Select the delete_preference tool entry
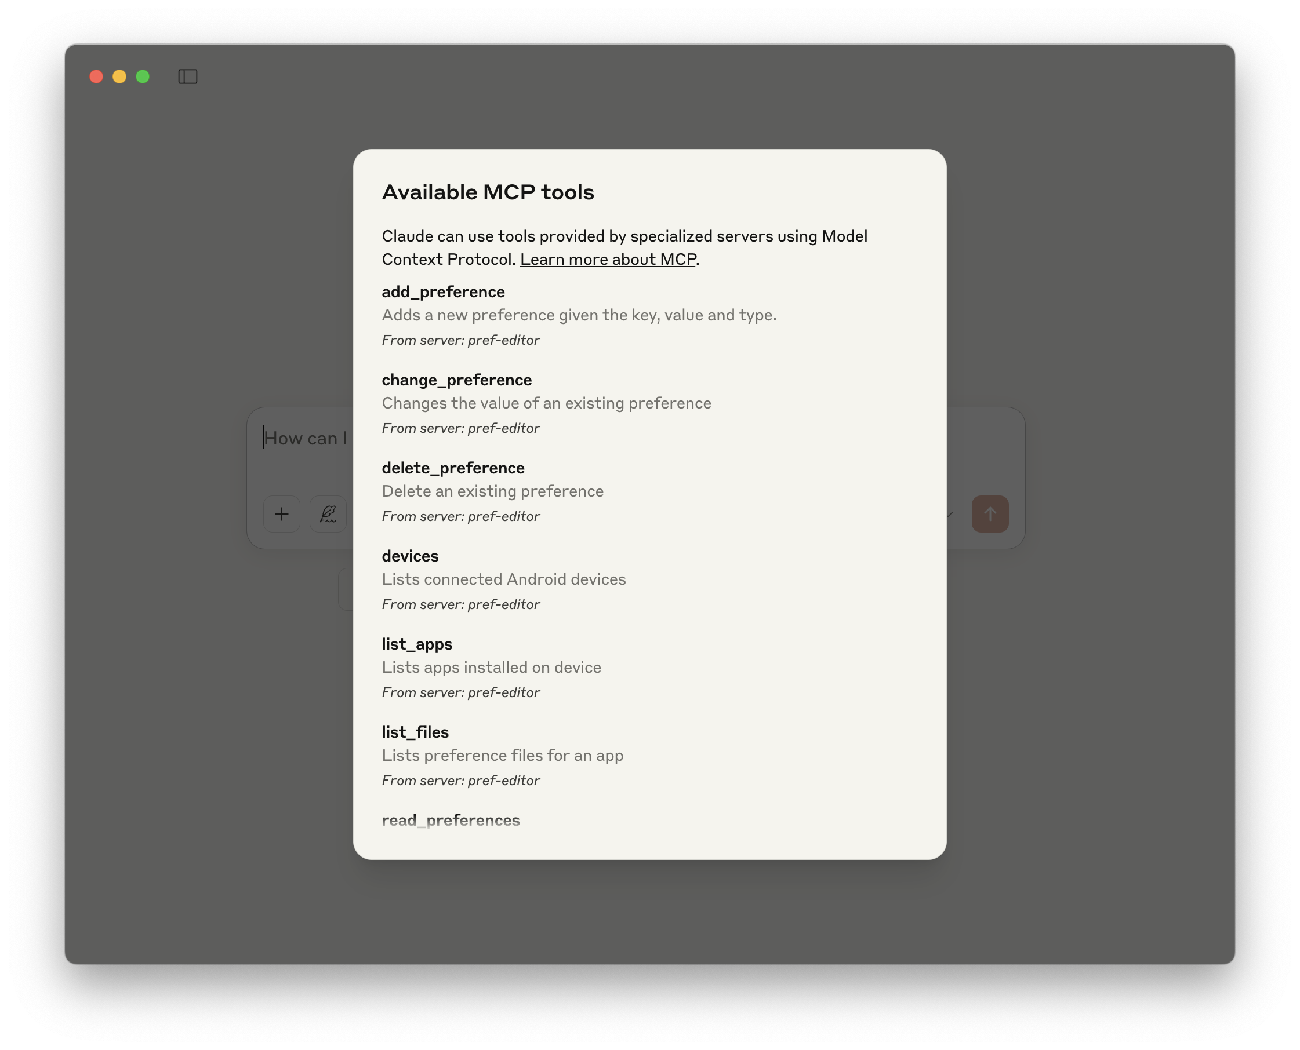 tap(453, 468)
